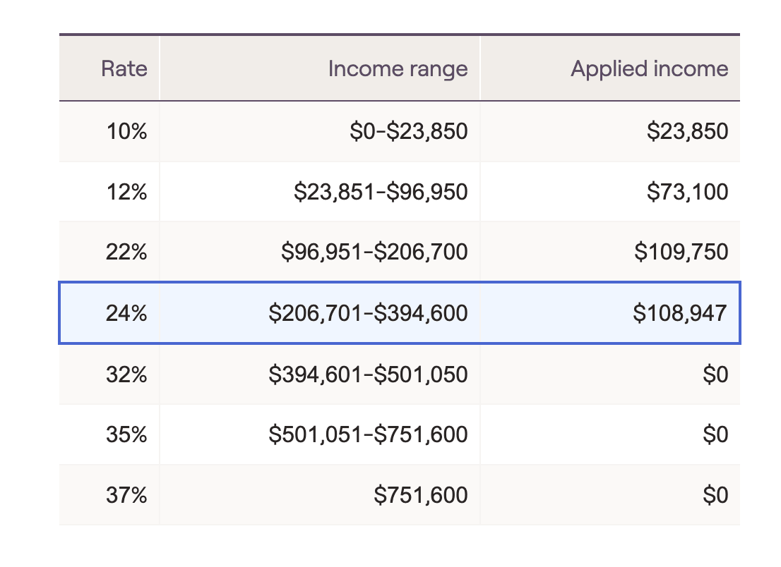Screen dimensions: 781x567
Task: Select the 10% rate cell
Action: [126, 131]
